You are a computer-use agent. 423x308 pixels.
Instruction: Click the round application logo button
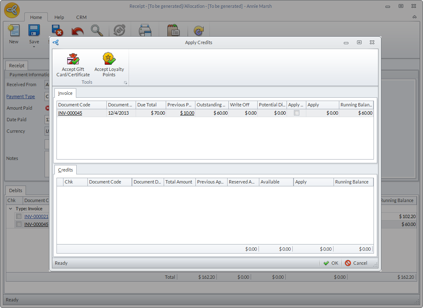[12, 10]
